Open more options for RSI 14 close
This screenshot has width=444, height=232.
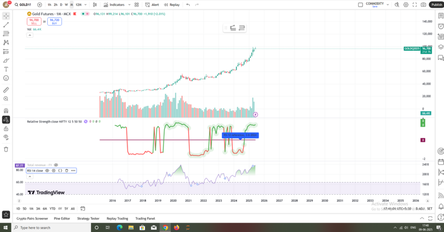(x=73, y=171)
